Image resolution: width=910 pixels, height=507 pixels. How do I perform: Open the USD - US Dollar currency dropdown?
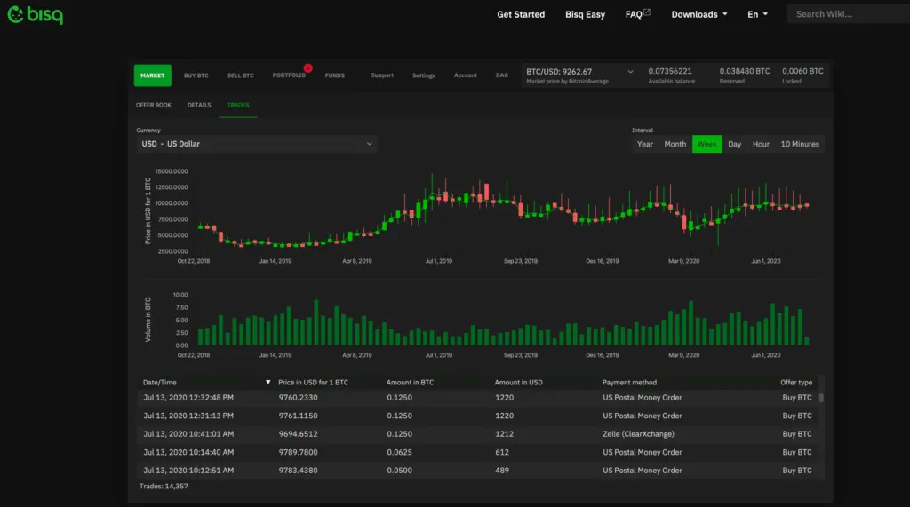257,144
